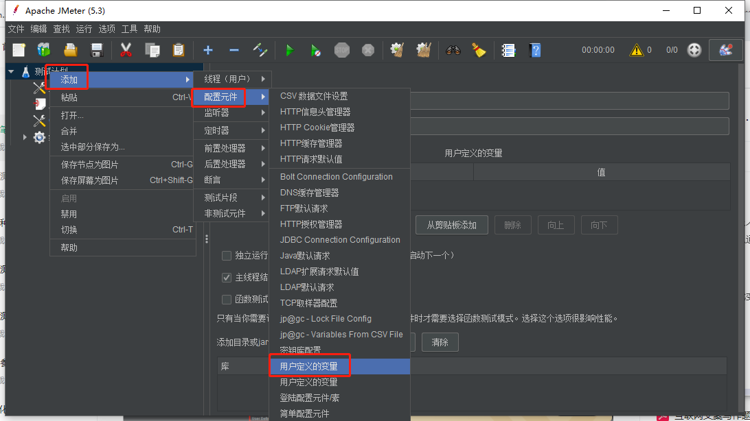Viewport: 750px width, 421px height.
Task: Click the 删除 button
Action: (513, 225)
